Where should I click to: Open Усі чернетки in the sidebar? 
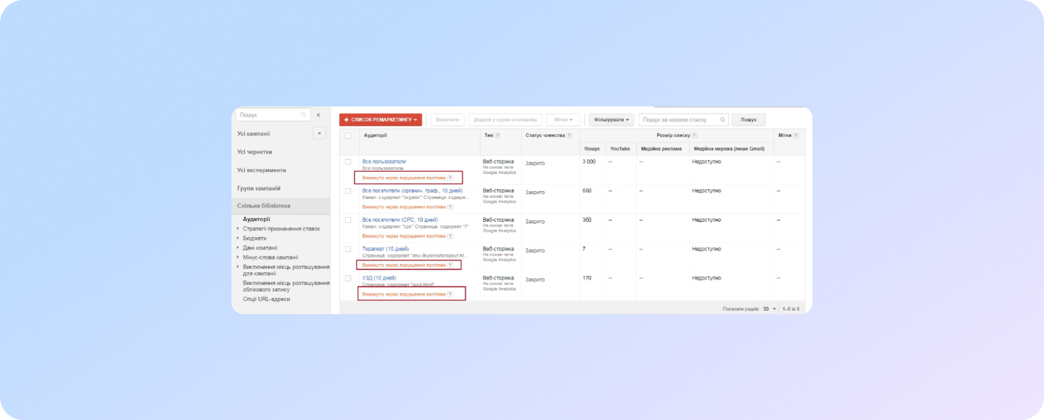point(255,152)
